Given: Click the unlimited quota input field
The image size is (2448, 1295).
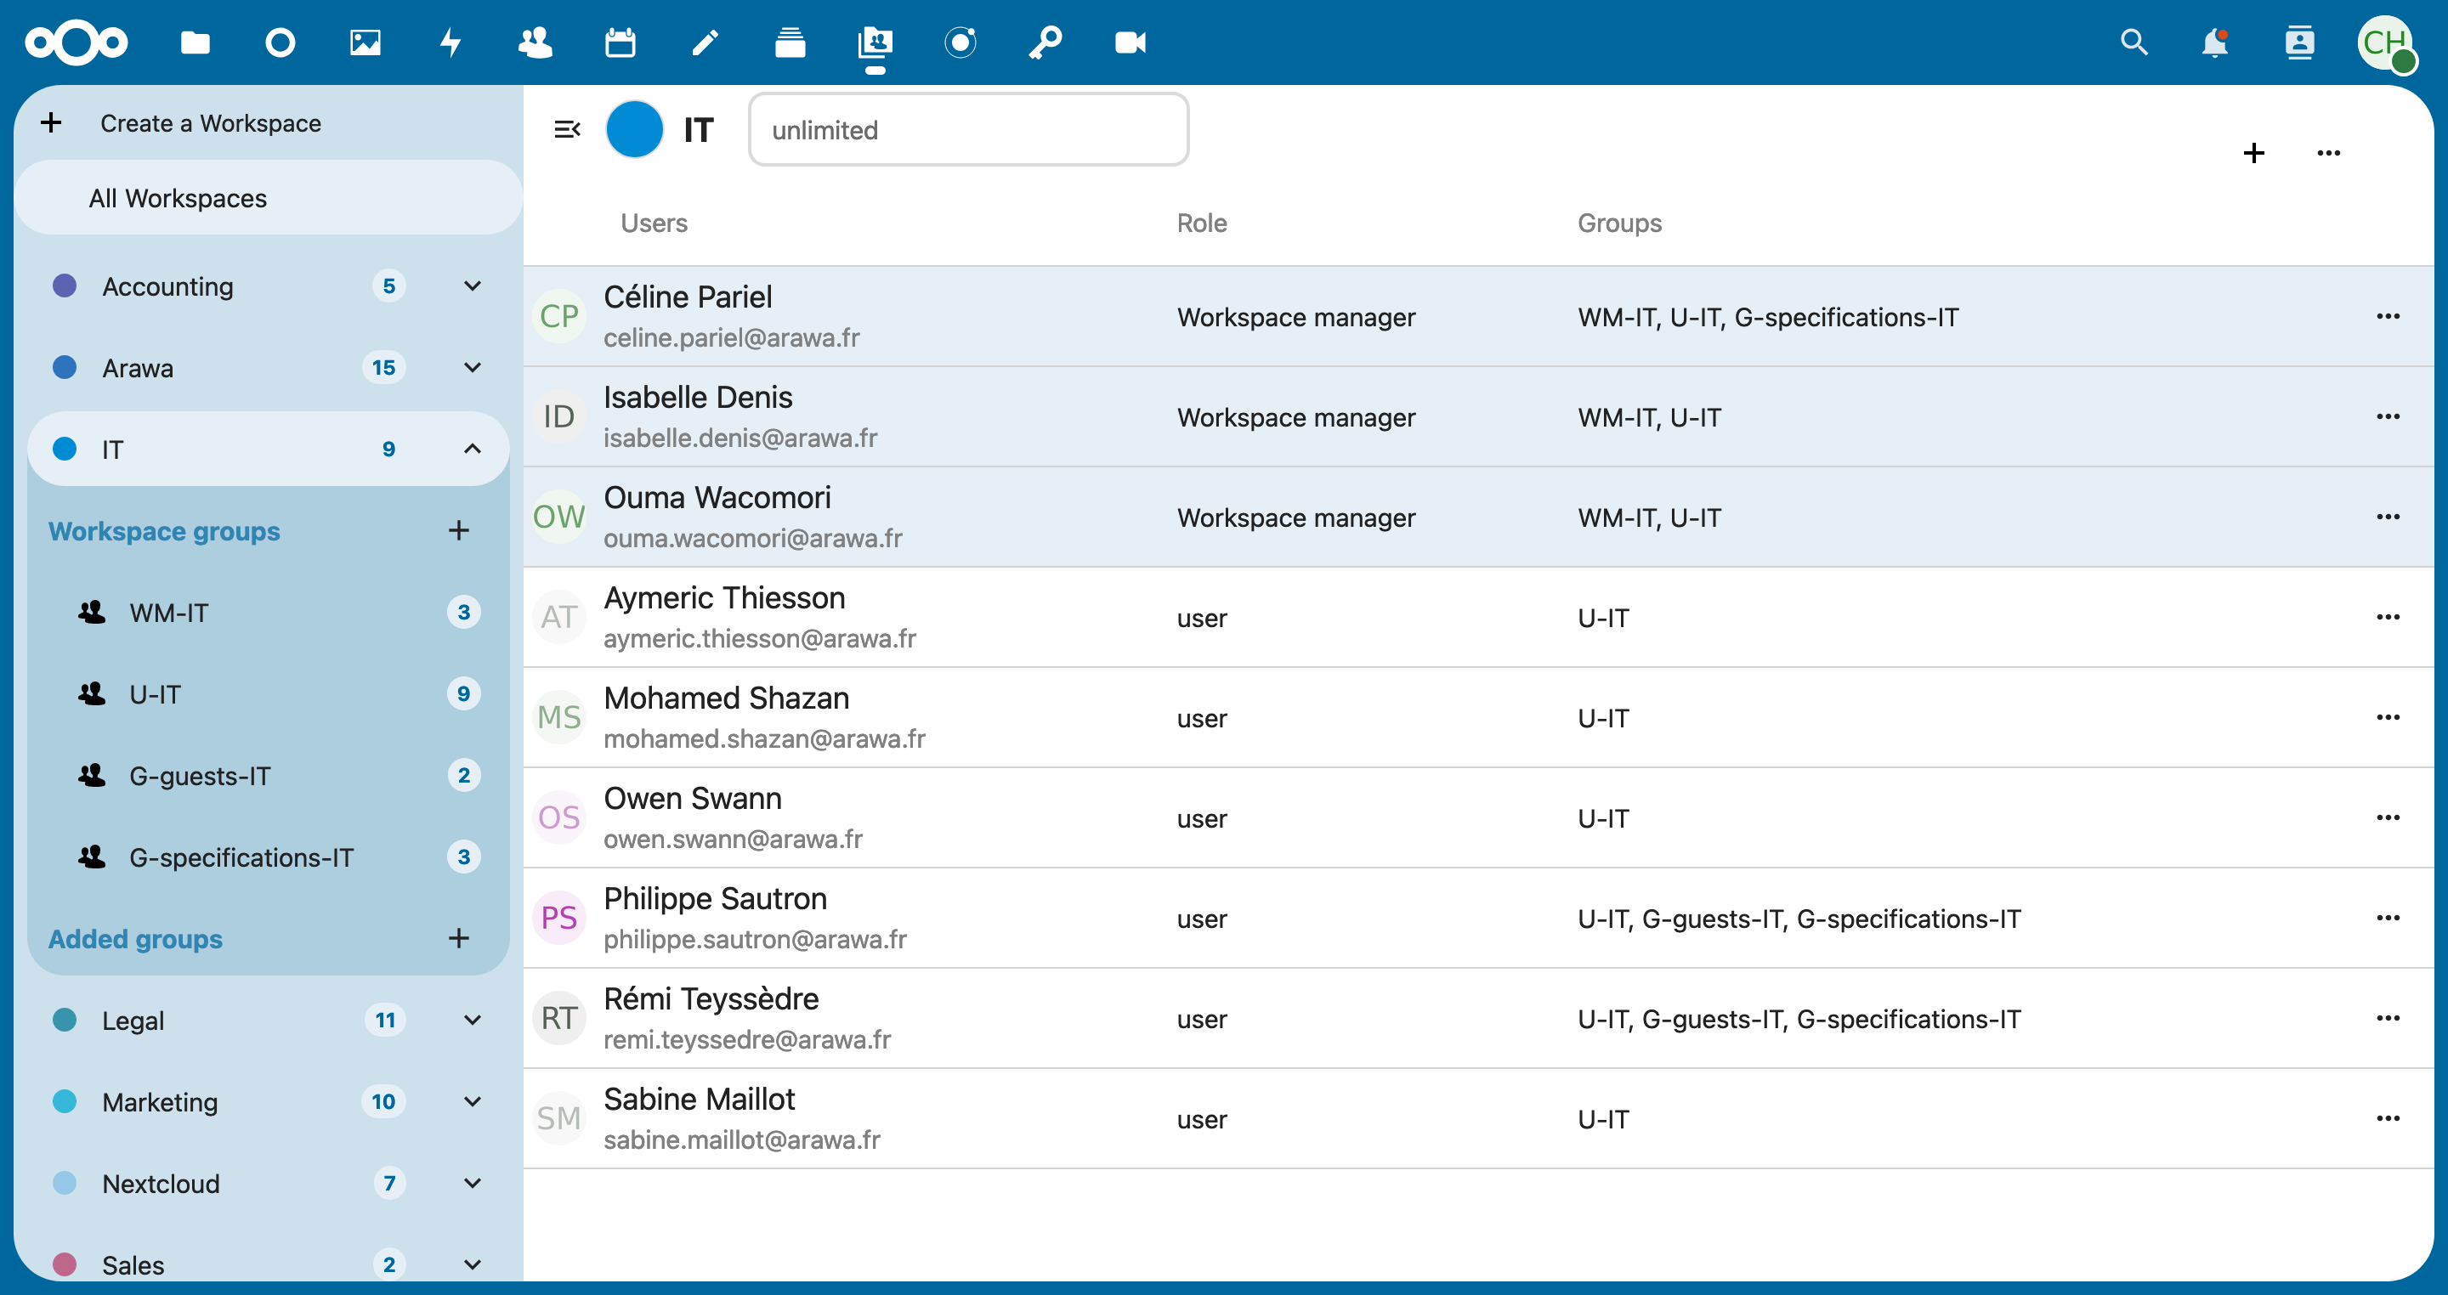Looking at the screenshot, I should click(967, 129).
